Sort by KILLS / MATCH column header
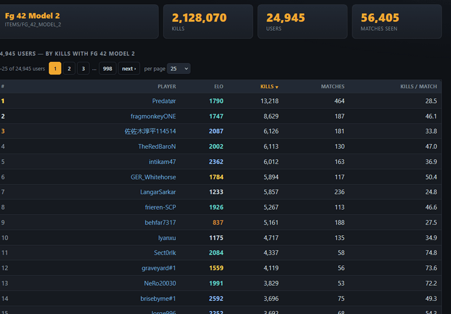451x314 pixels. point(419,86)
